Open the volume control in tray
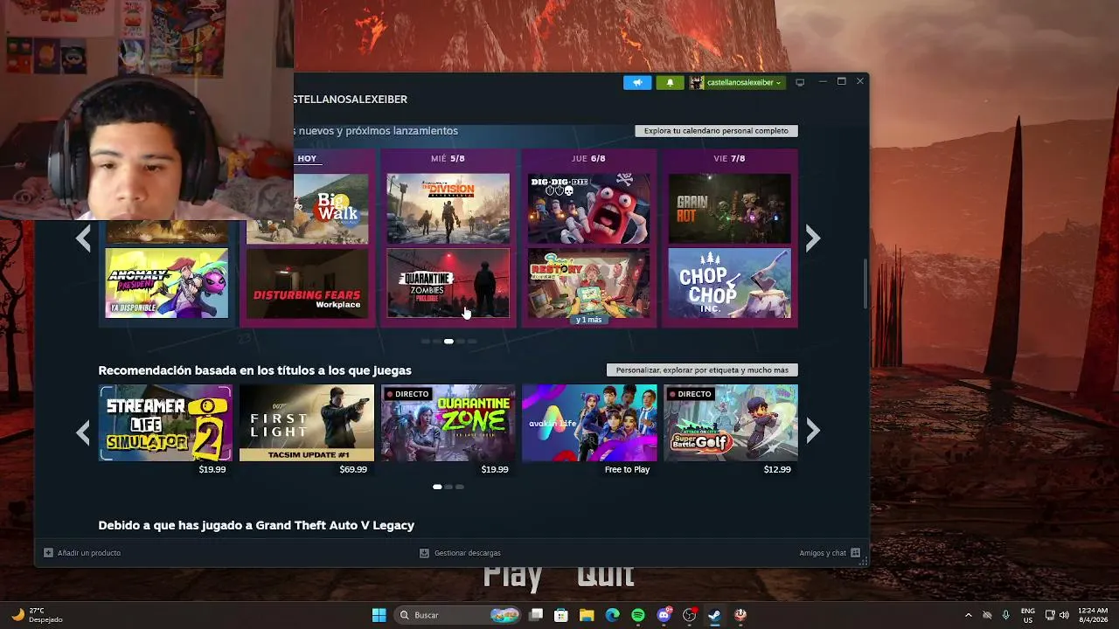The image size is (1119, 629). [1064, 615]
